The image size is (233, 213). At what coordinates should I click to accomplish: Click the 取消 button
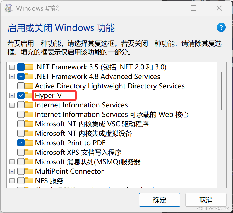click(206, 200)
